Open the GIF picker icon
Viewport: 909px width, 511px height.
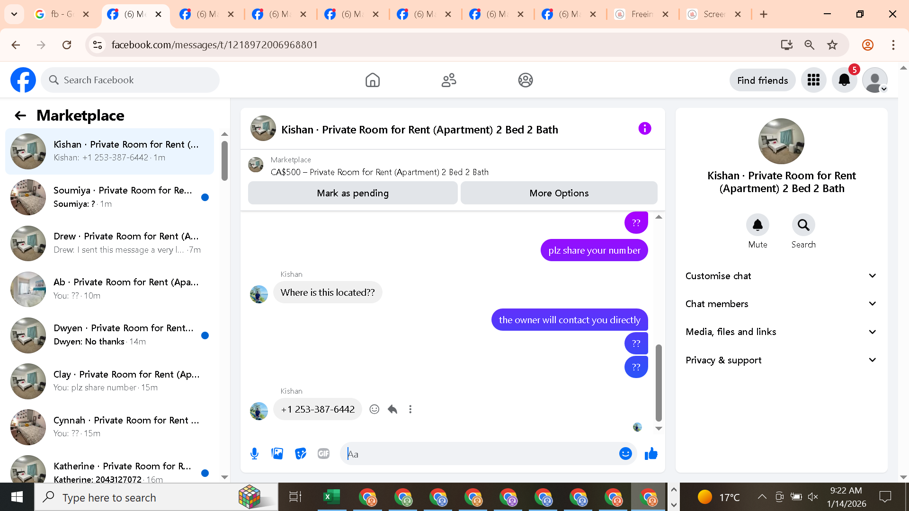323,454
